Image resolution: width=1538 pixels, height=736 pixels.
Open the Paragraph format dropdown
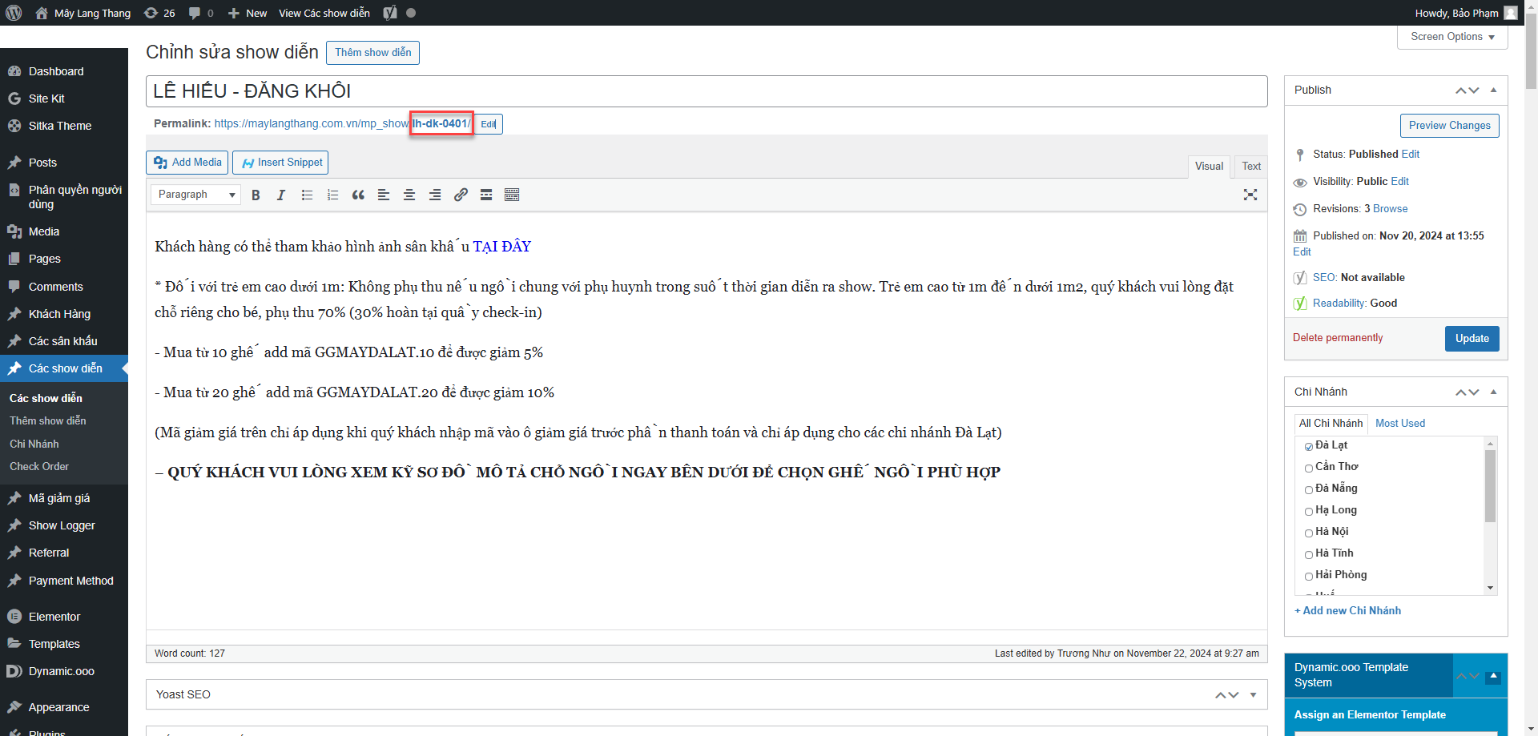tap(195, 195)
